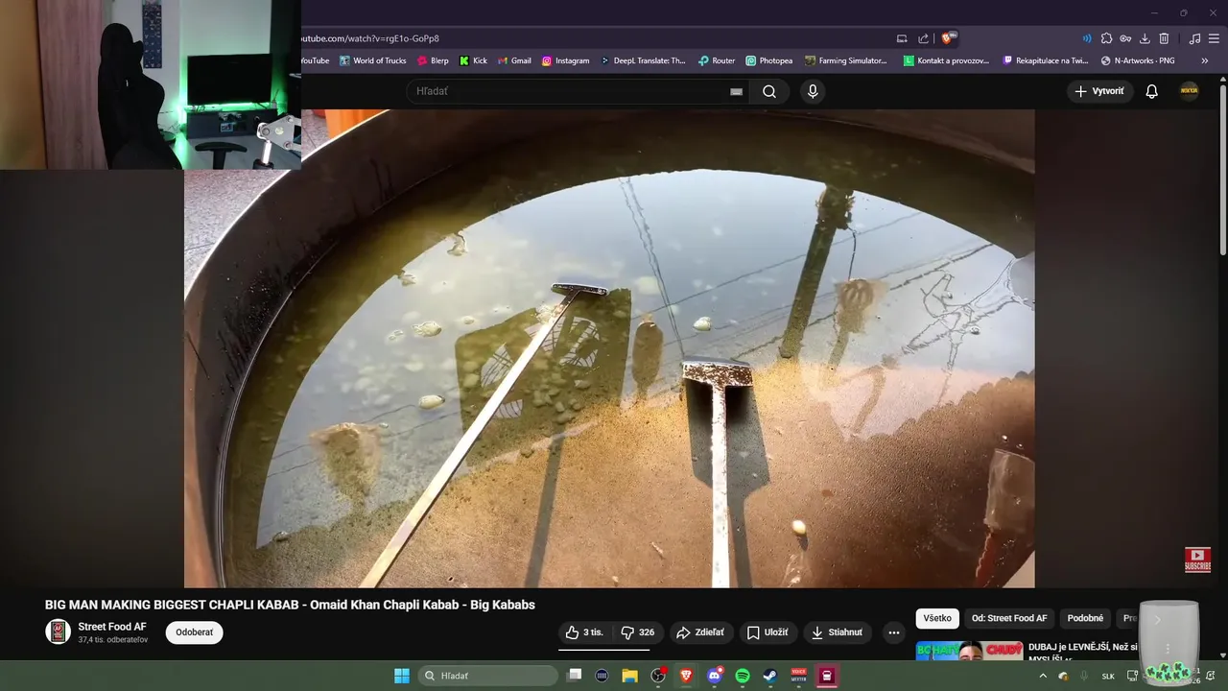
Task: Click the Brave Shields lion icon
Action: (x=948, y=38)
